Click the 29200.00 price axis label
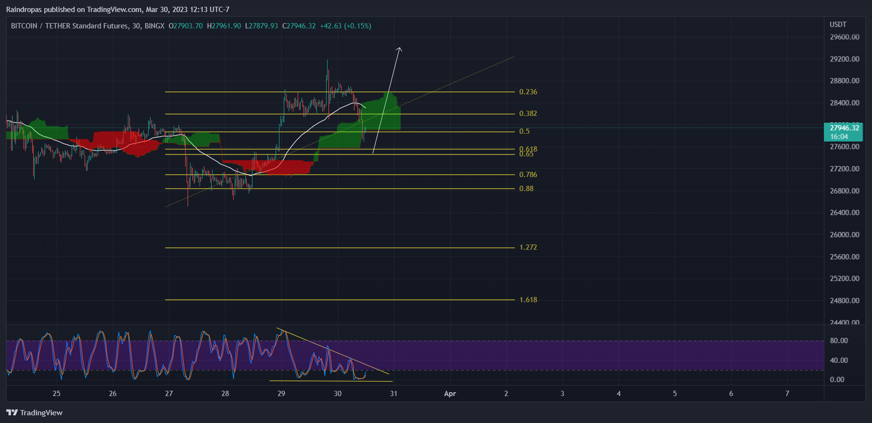The image size is (872, 423). 845,59
